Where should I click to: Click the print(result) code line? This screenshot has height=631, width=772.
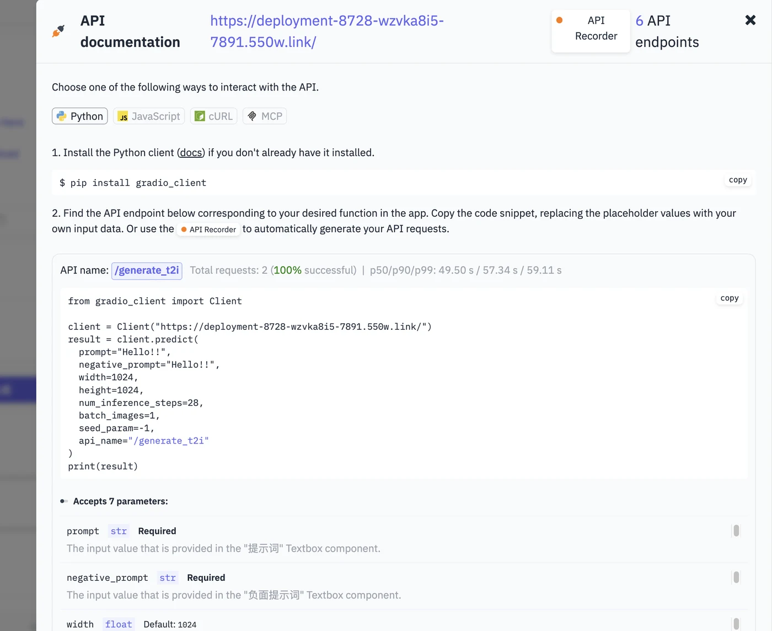pos(103,466)
